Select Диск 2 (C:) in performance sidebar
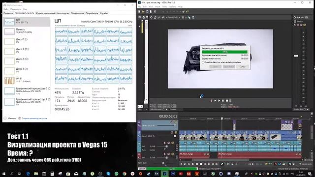Viewport: 315px width, 177px height. 26,60
